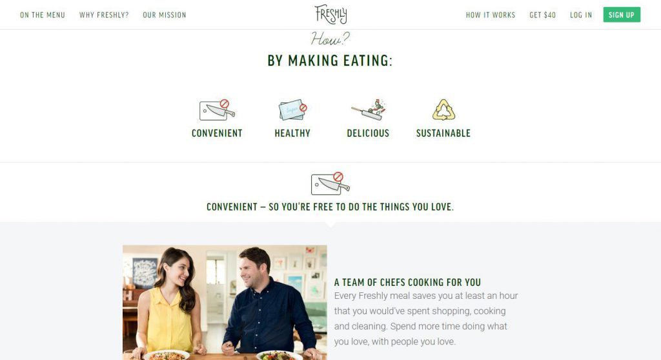Click the 'Convenient – so you're free' tagline
661x360 pixels.
tap(330, 207)
